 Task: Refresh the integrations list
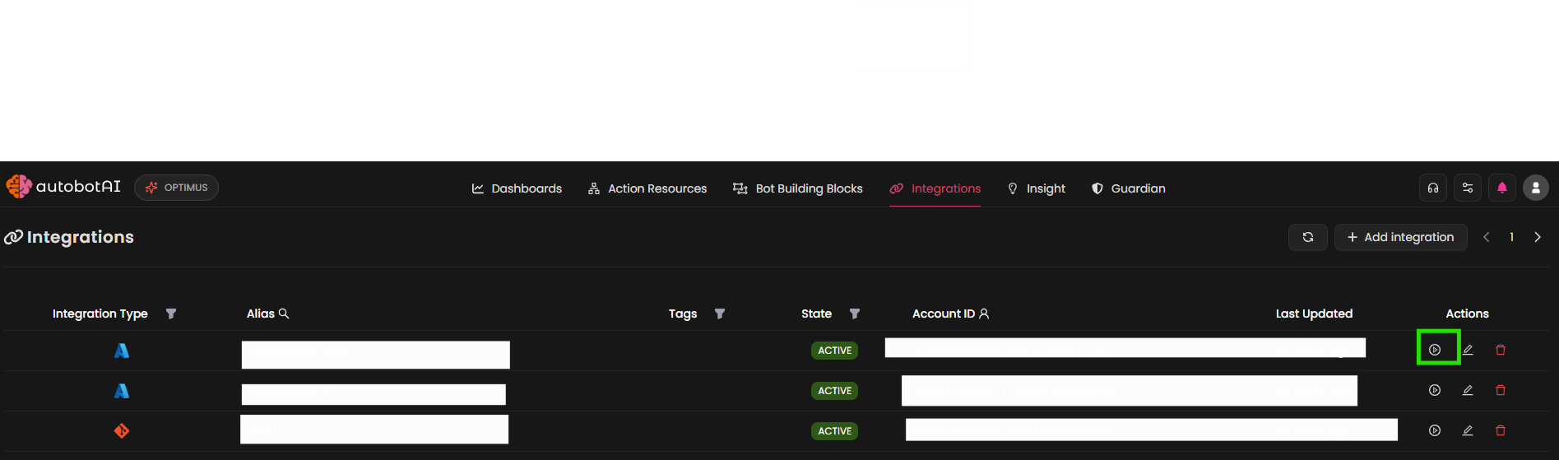point(1307,237)
